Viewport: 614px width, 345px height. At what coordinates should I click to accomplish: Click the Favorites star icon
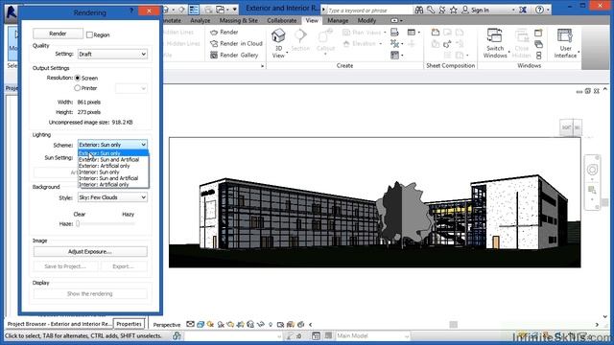(x=454, y=10)
